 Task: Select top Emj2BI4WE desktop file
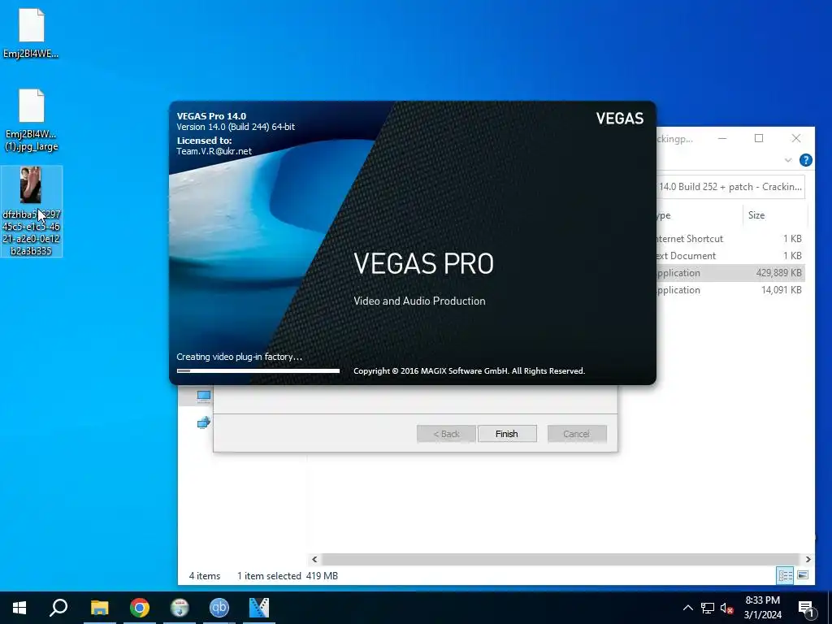[x=32, y=33]
